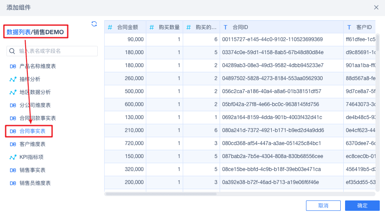This screenshot has height=213, width=385.
Task: Close the 添加组件 dialog
Action: pos(376,7)
